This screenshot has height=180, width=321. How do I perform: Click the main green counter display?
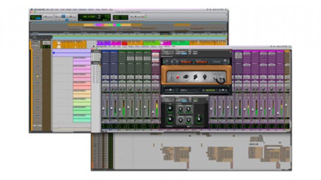[94, 17]
